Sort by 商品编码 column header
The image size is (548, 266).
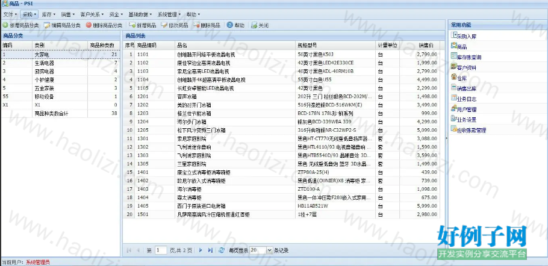pyautogui.click(x=155, y=45)
